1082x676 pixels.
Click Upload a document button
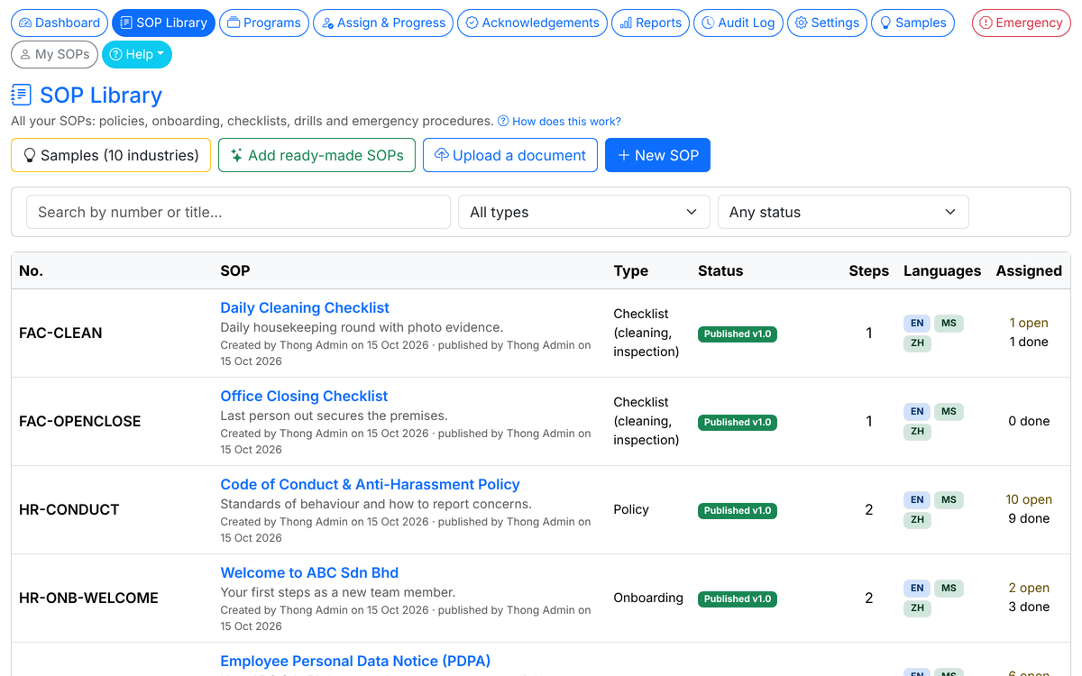[510, 155]
